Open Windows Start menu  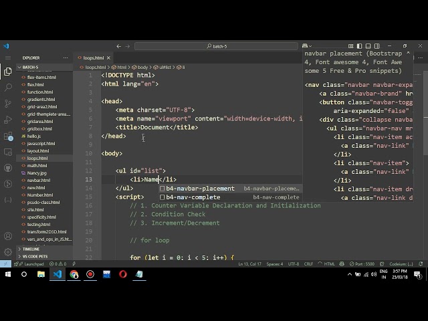[x=8, y=274]
